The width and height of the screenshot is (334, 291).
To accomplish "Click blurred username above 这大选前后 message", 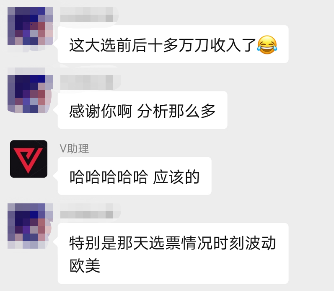I will [x=87, y=15].
